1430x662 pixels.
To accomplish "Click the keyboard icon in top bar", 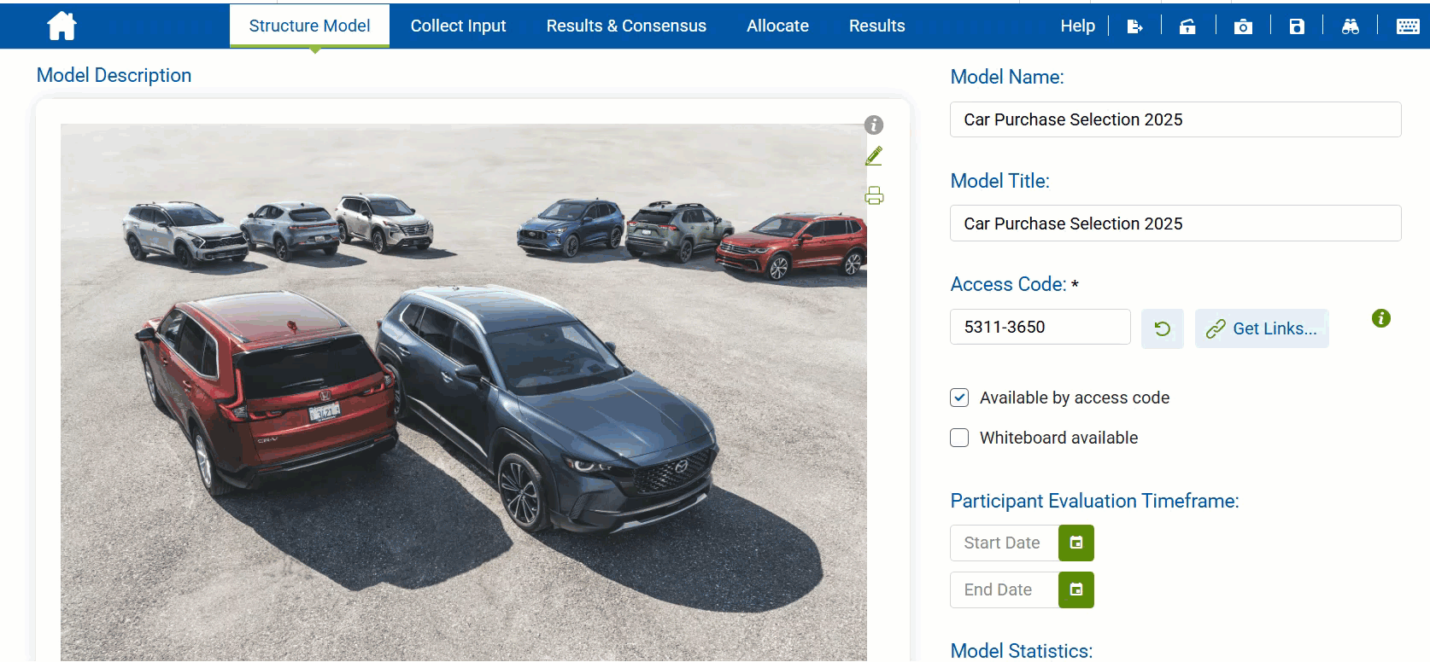I will [1408, 26].
